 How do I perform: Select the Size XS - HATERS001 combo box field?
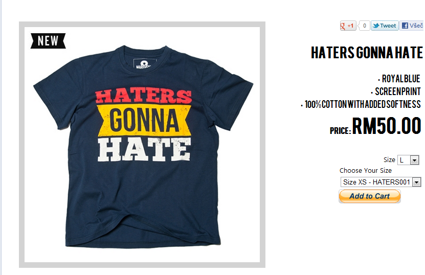pos(381,182)
